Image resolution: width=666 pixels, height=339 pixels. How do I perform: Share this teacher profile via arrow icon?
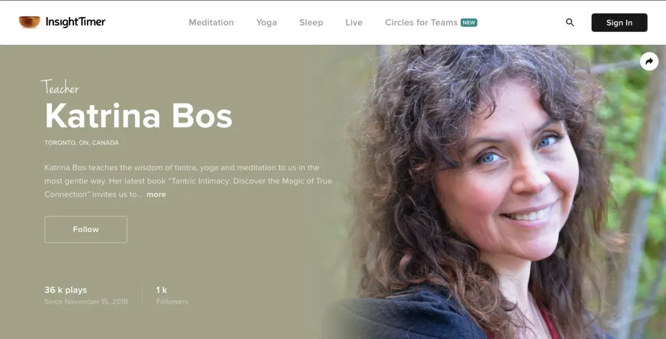[649, 61]
